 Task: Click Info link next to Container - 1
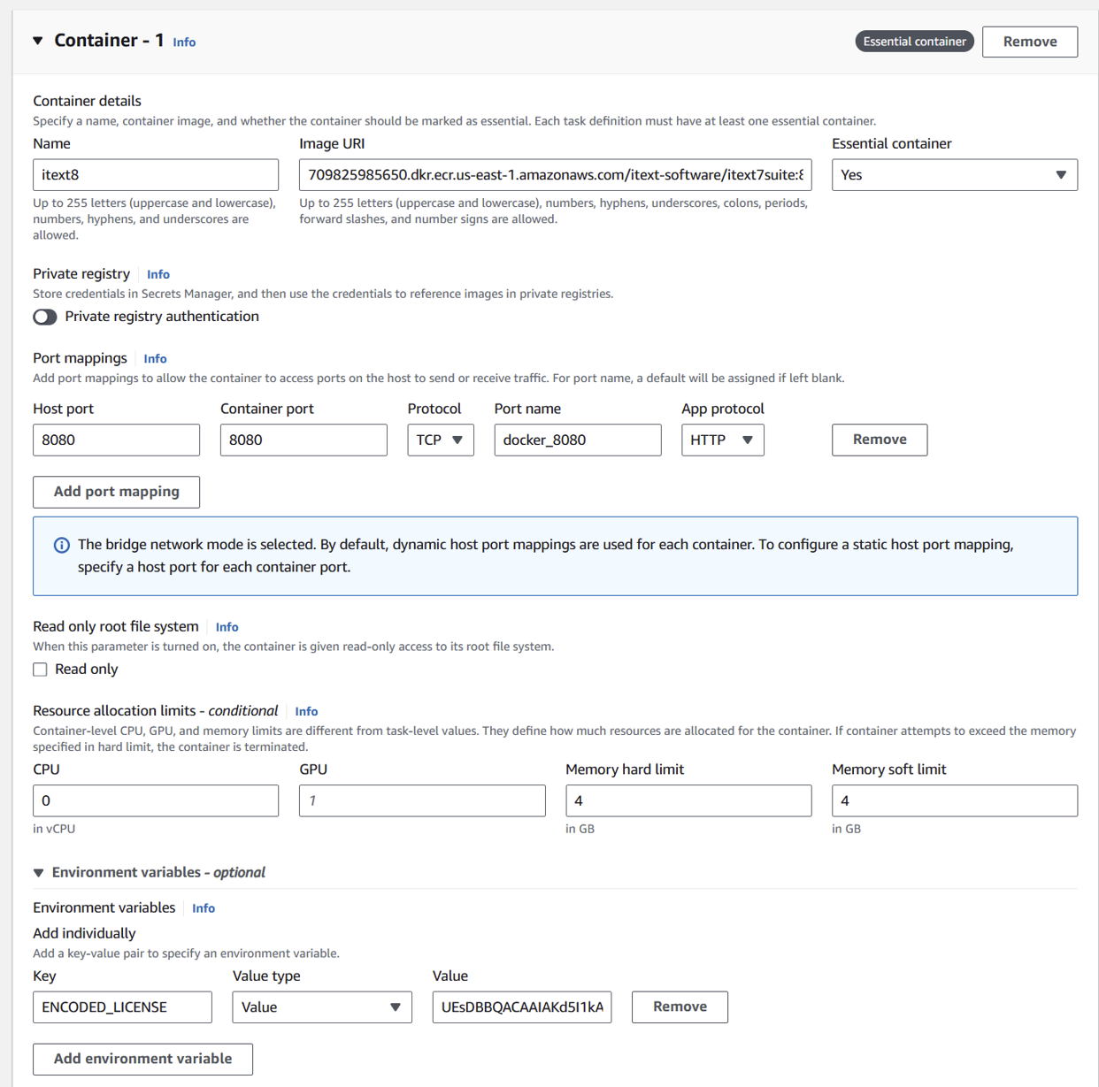(184, 42)
